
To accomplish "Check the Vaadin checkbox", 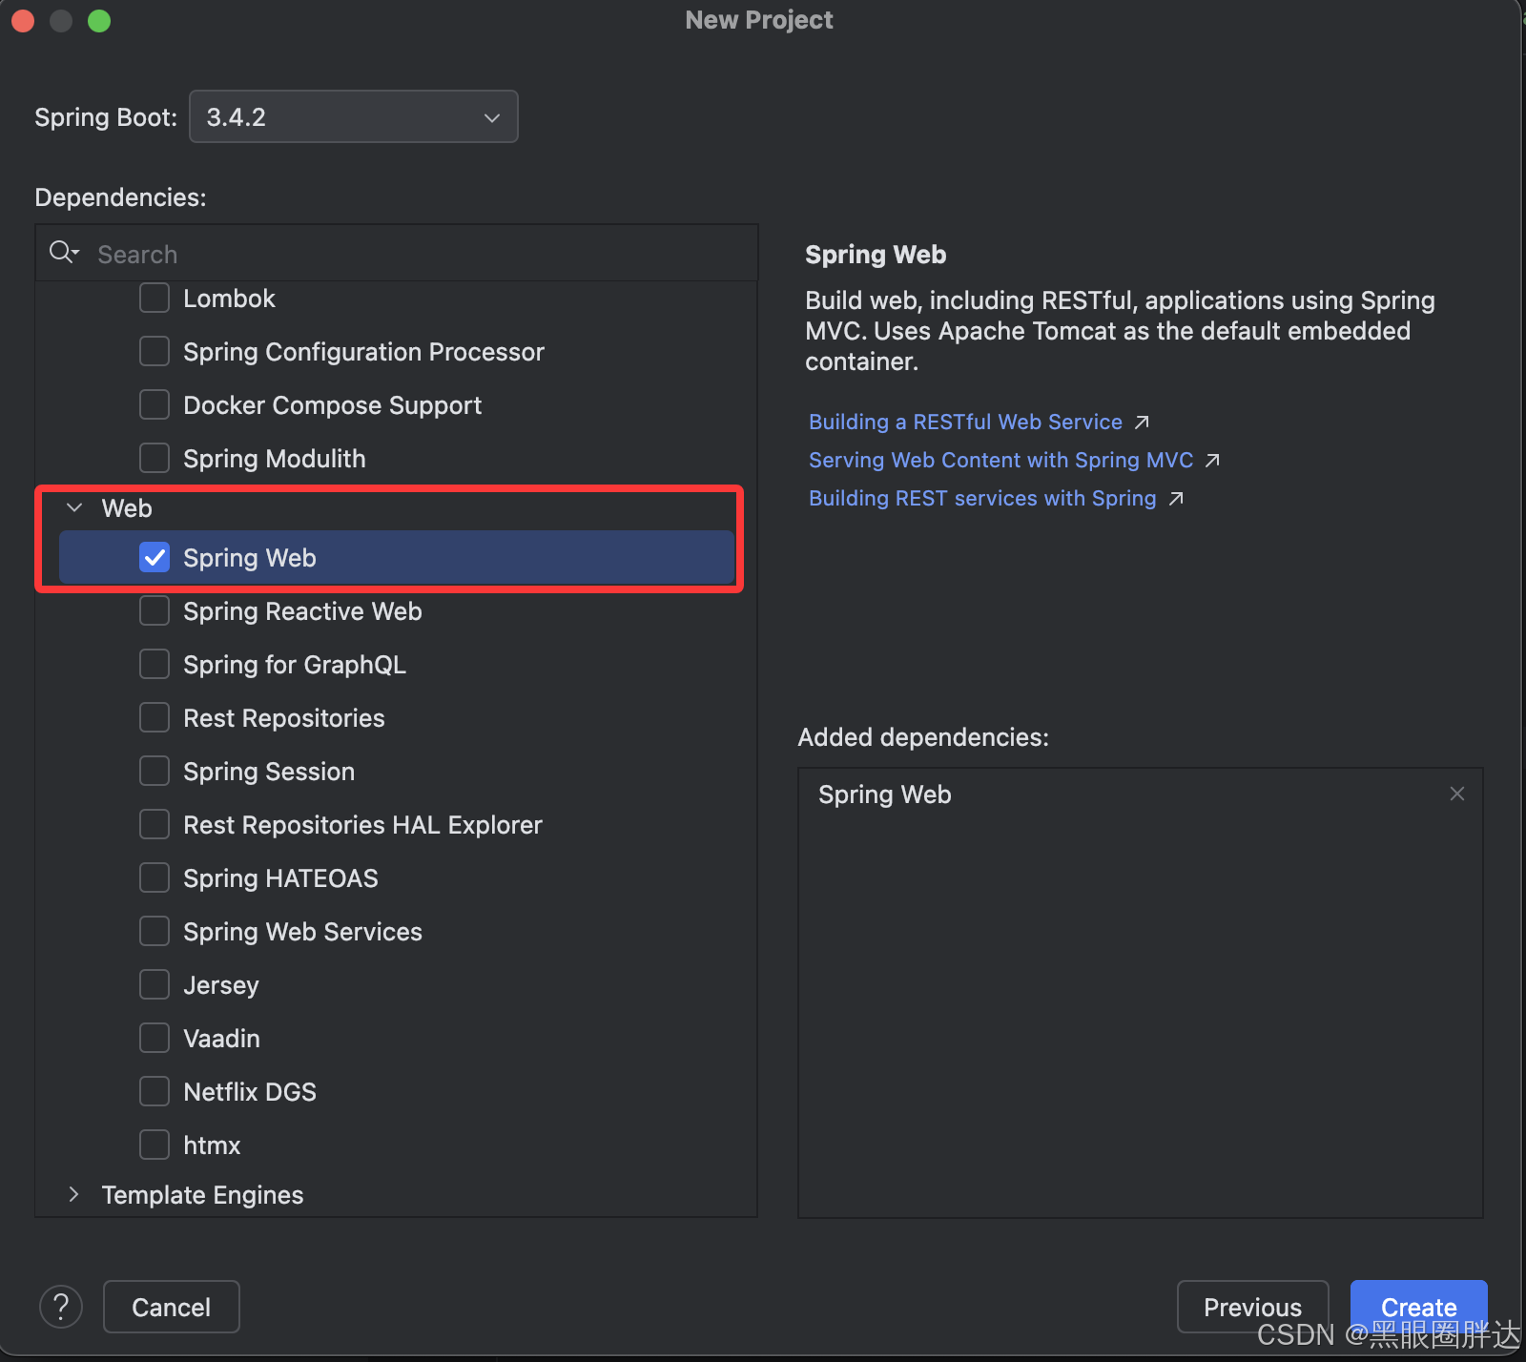I will 155,1038.
